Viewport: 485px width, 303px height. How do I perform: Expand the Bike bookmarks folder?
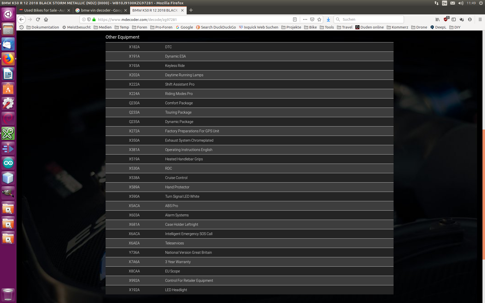310,27
